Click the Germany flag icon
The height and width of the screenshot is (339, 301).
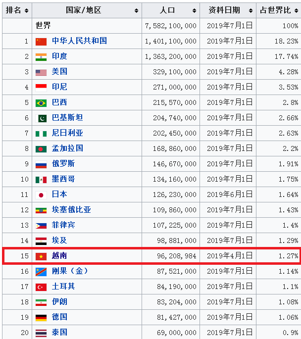point(41,318)
